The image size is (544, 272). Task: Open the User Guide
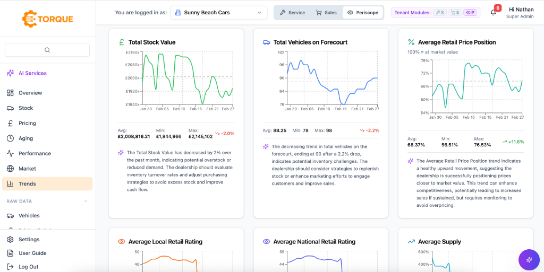[x=47, y=253]
